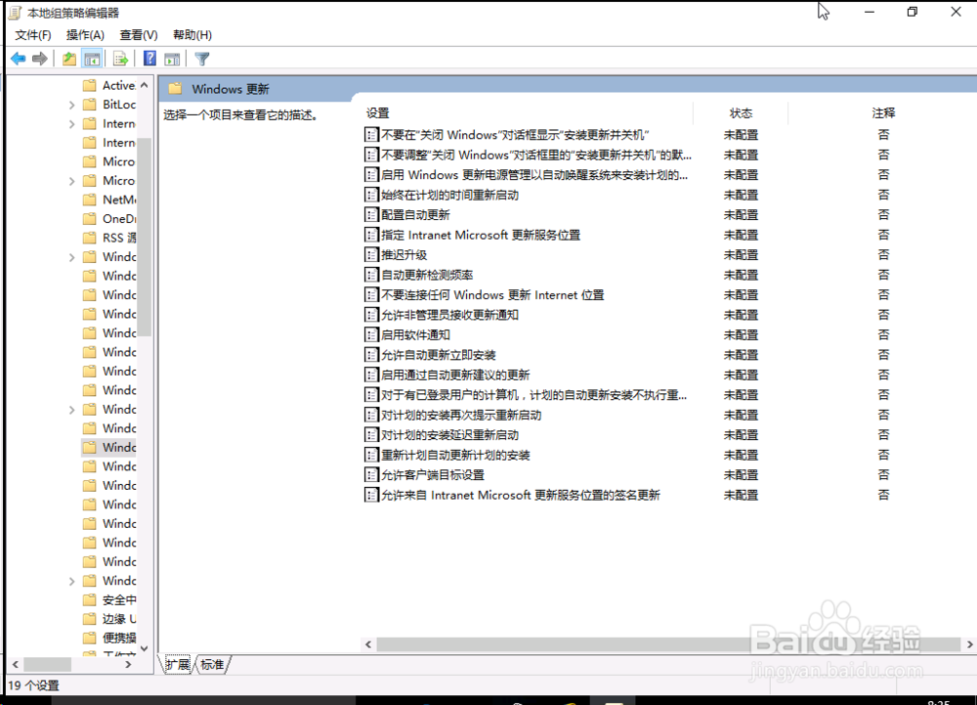Switch to the 标准 tab at the bottom

[213, 664]
